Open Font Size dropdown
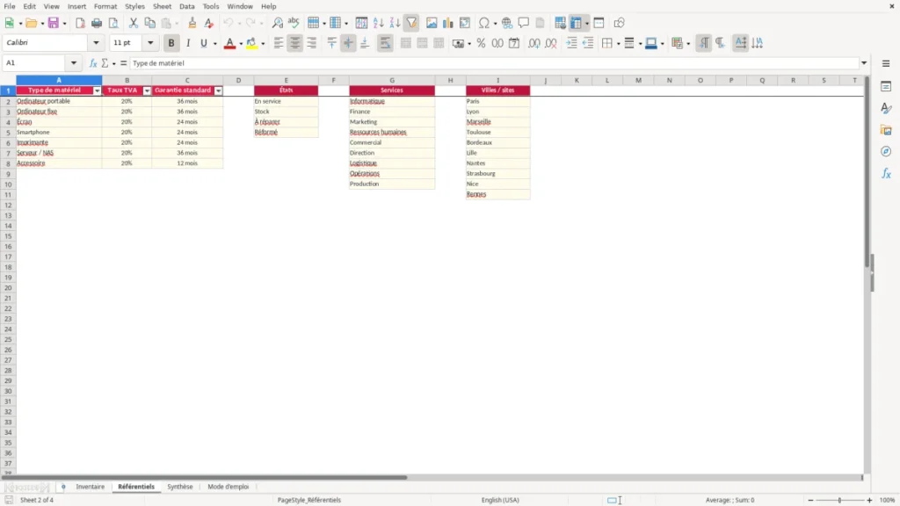The image size is (900, 506). click(150, 42)
